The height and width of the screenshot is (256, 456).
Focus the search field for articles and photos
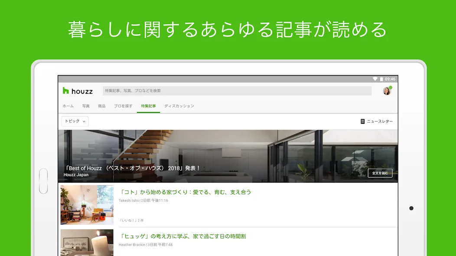237,91
